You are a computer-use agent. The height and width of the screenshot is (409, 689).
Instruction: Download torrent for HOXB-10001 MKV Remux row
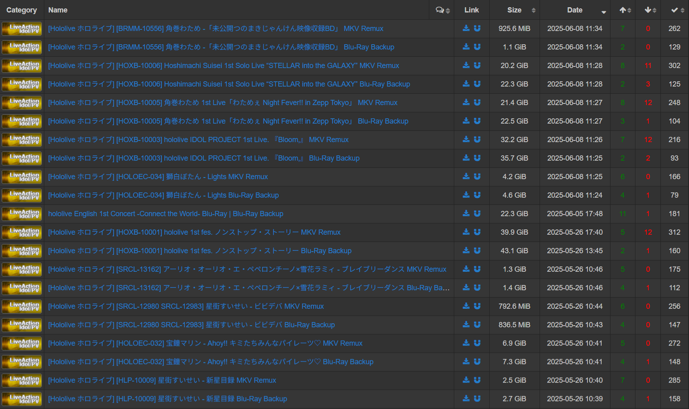pos(466,232)
